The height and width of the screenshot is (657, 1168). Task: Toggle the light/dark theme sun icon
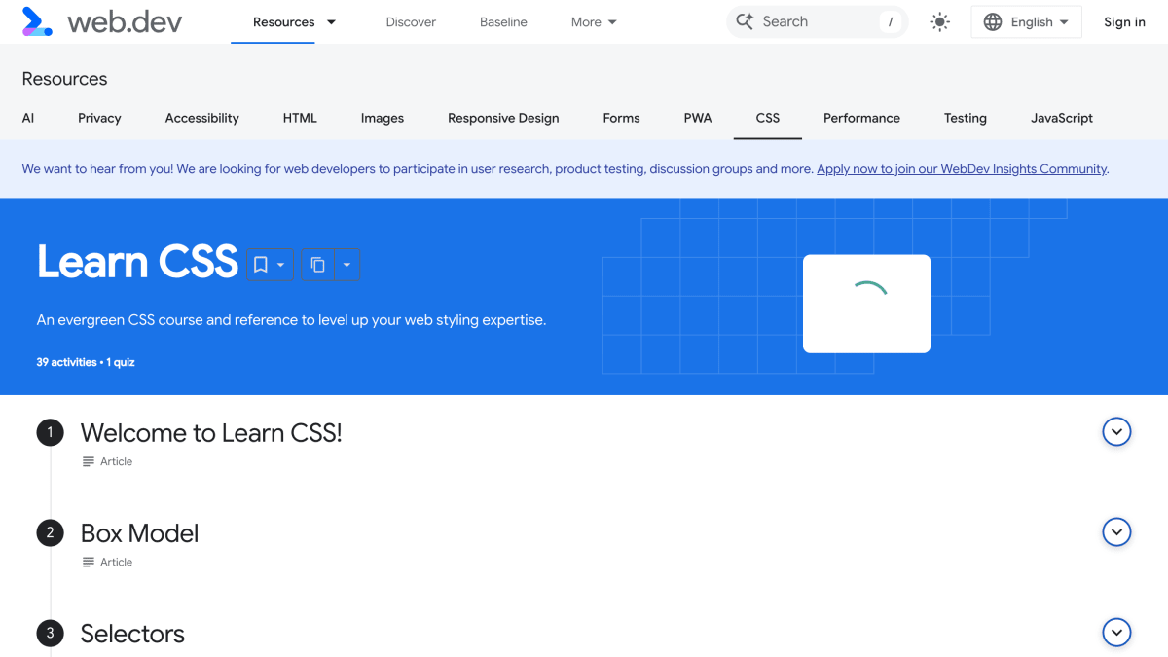(939, 21)
